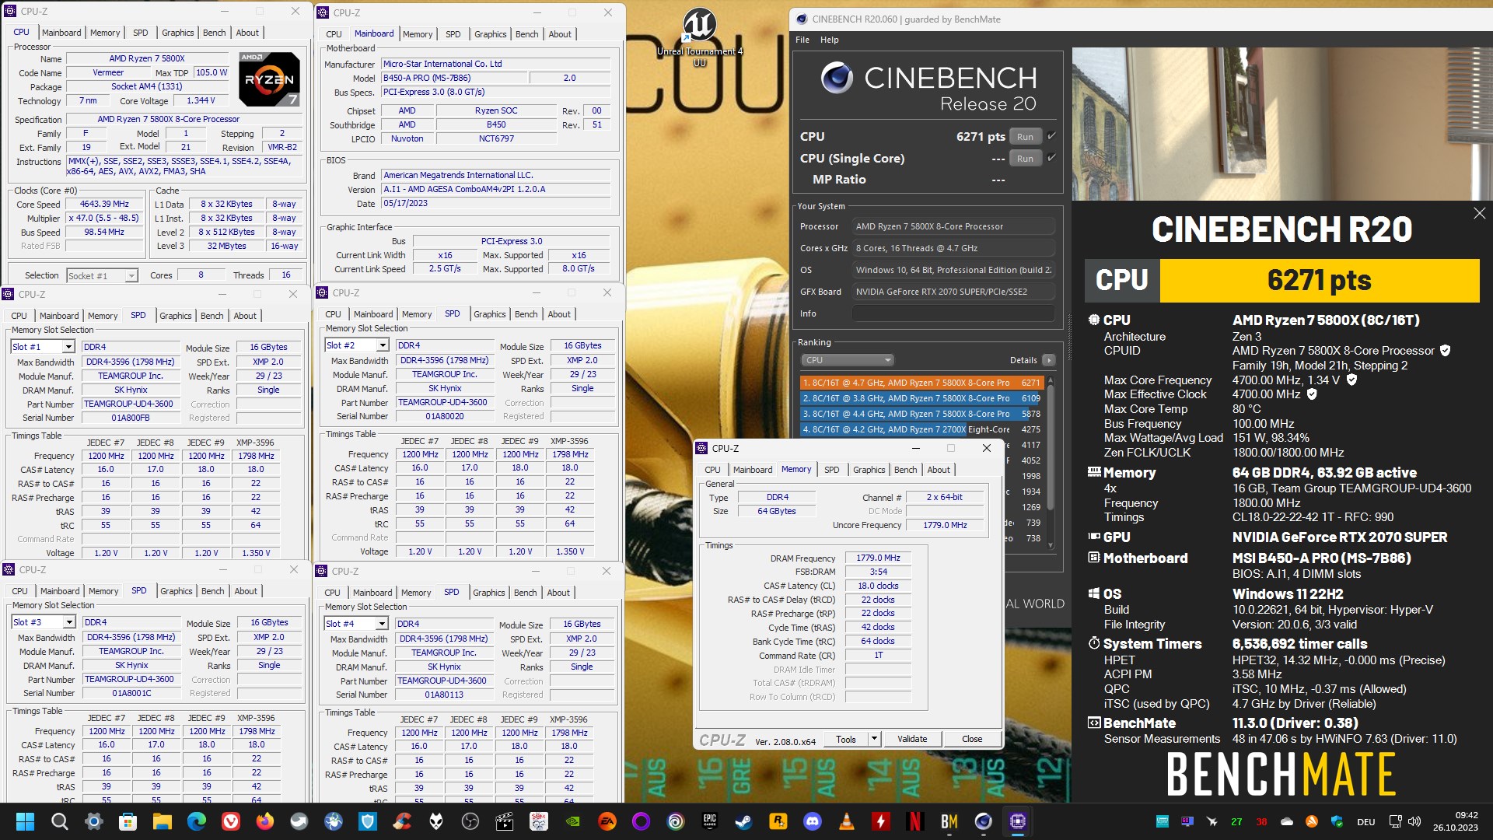Switch to Cinebench in taskbar
The height and width of the screenshot is (840, 1493).
[983, 821]
